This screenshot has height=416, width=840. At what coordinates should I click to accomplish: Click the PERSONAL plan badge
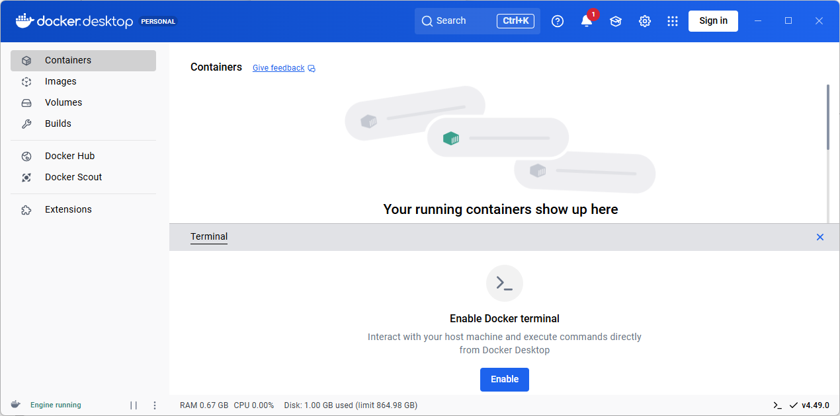(158, 21)
